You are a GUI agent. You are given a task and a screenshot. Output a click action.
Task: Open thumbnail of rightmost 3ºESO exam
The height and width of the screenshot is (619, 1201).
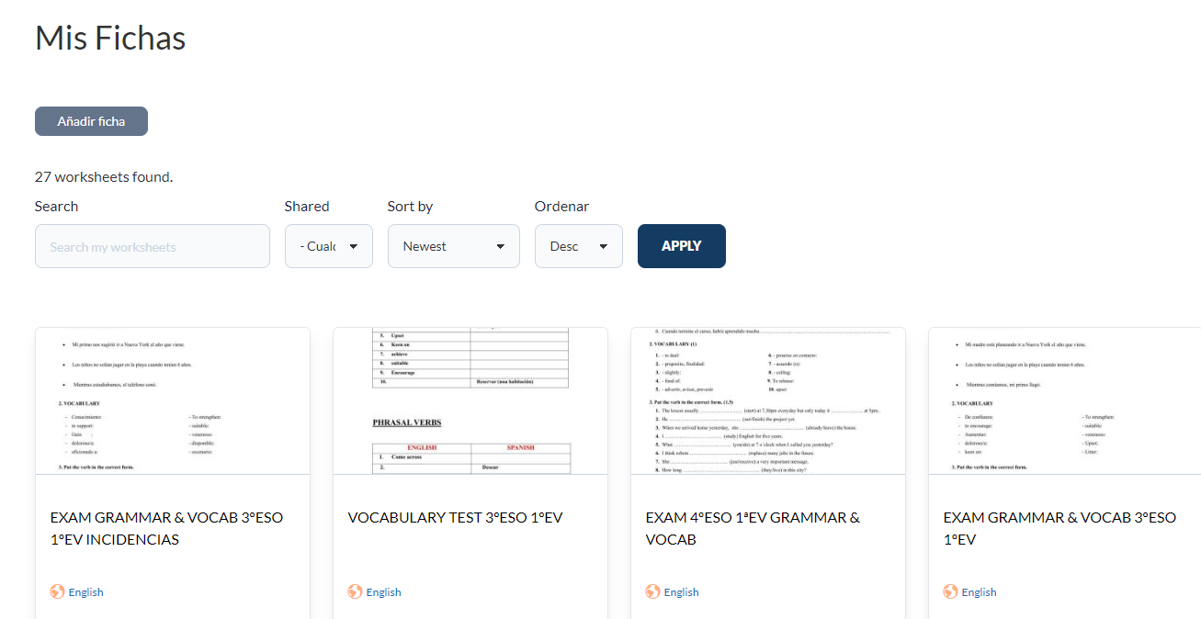1064,401
